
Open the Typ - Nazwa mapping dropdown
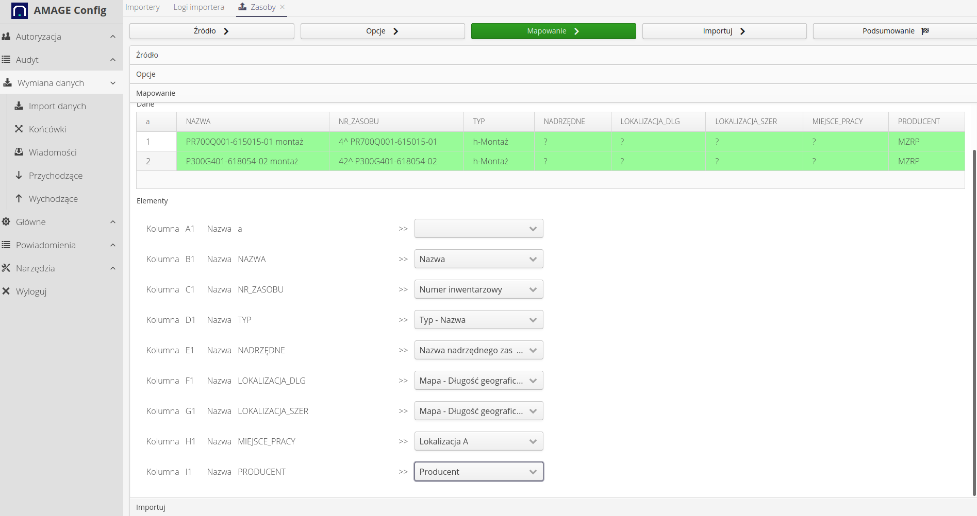pos(478,320)
